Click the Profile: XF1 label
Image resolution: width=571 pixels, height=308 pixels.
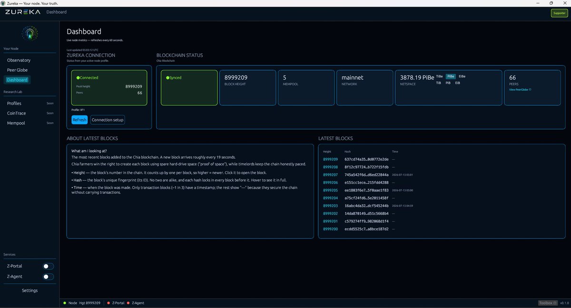[78, 110]
